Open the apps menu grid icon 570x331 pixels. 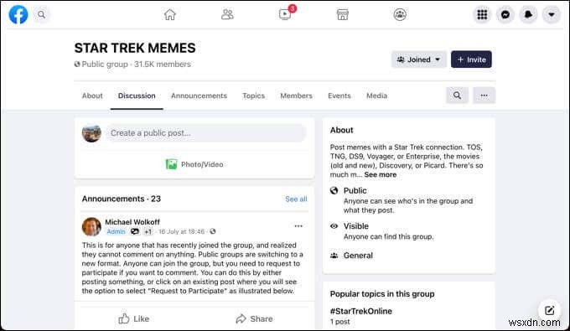(x=482, y=14)
